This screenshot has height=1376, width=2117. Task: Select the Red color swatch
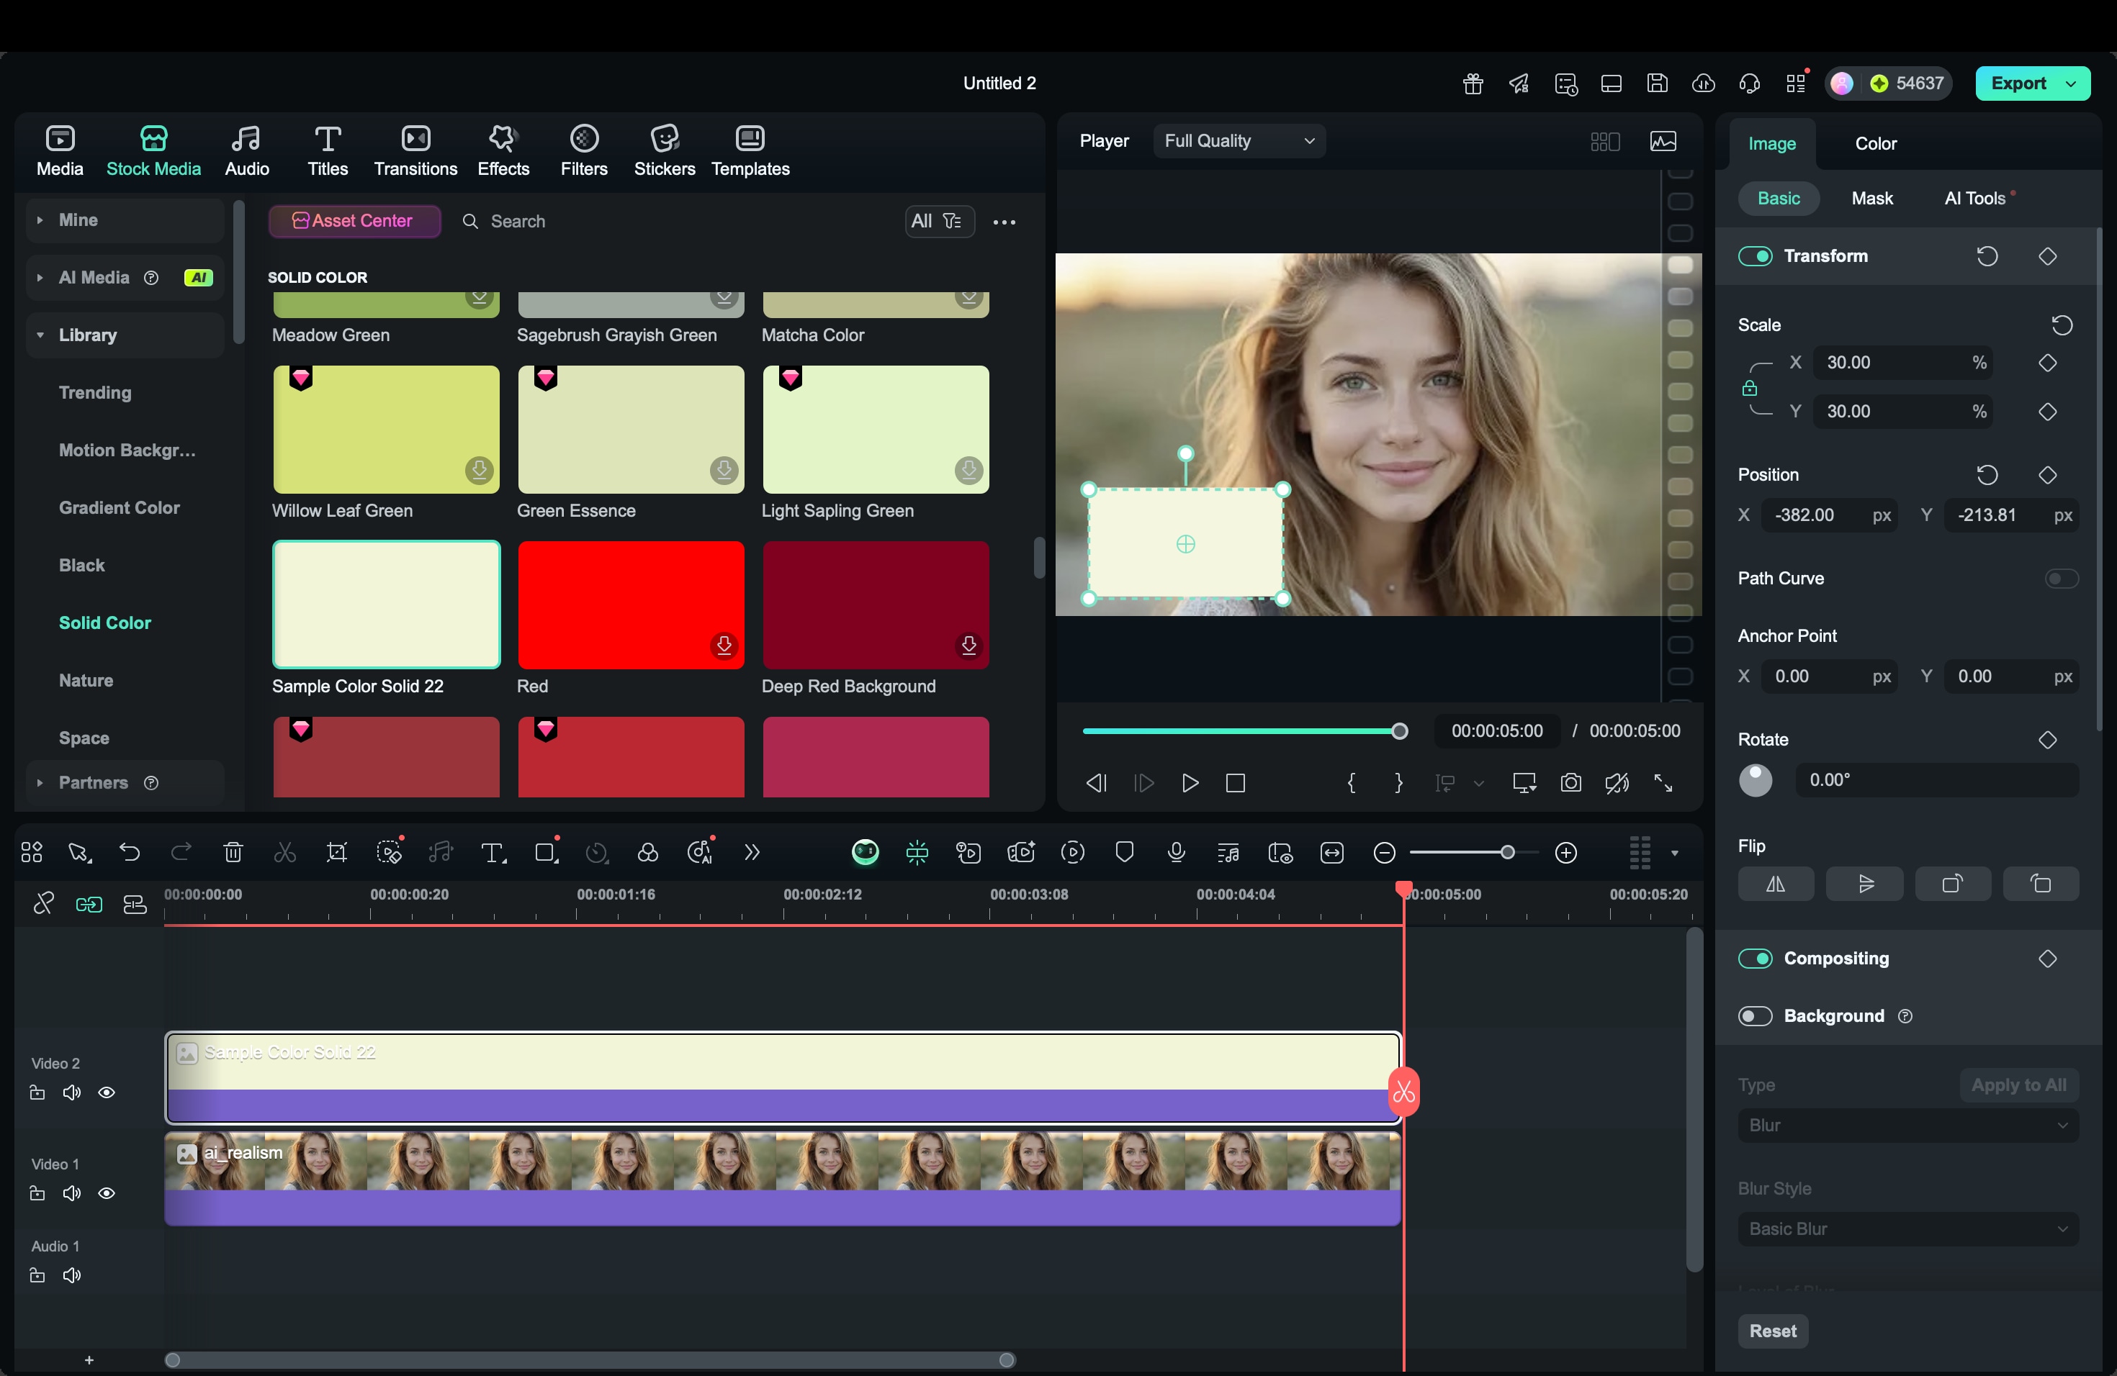631,605
